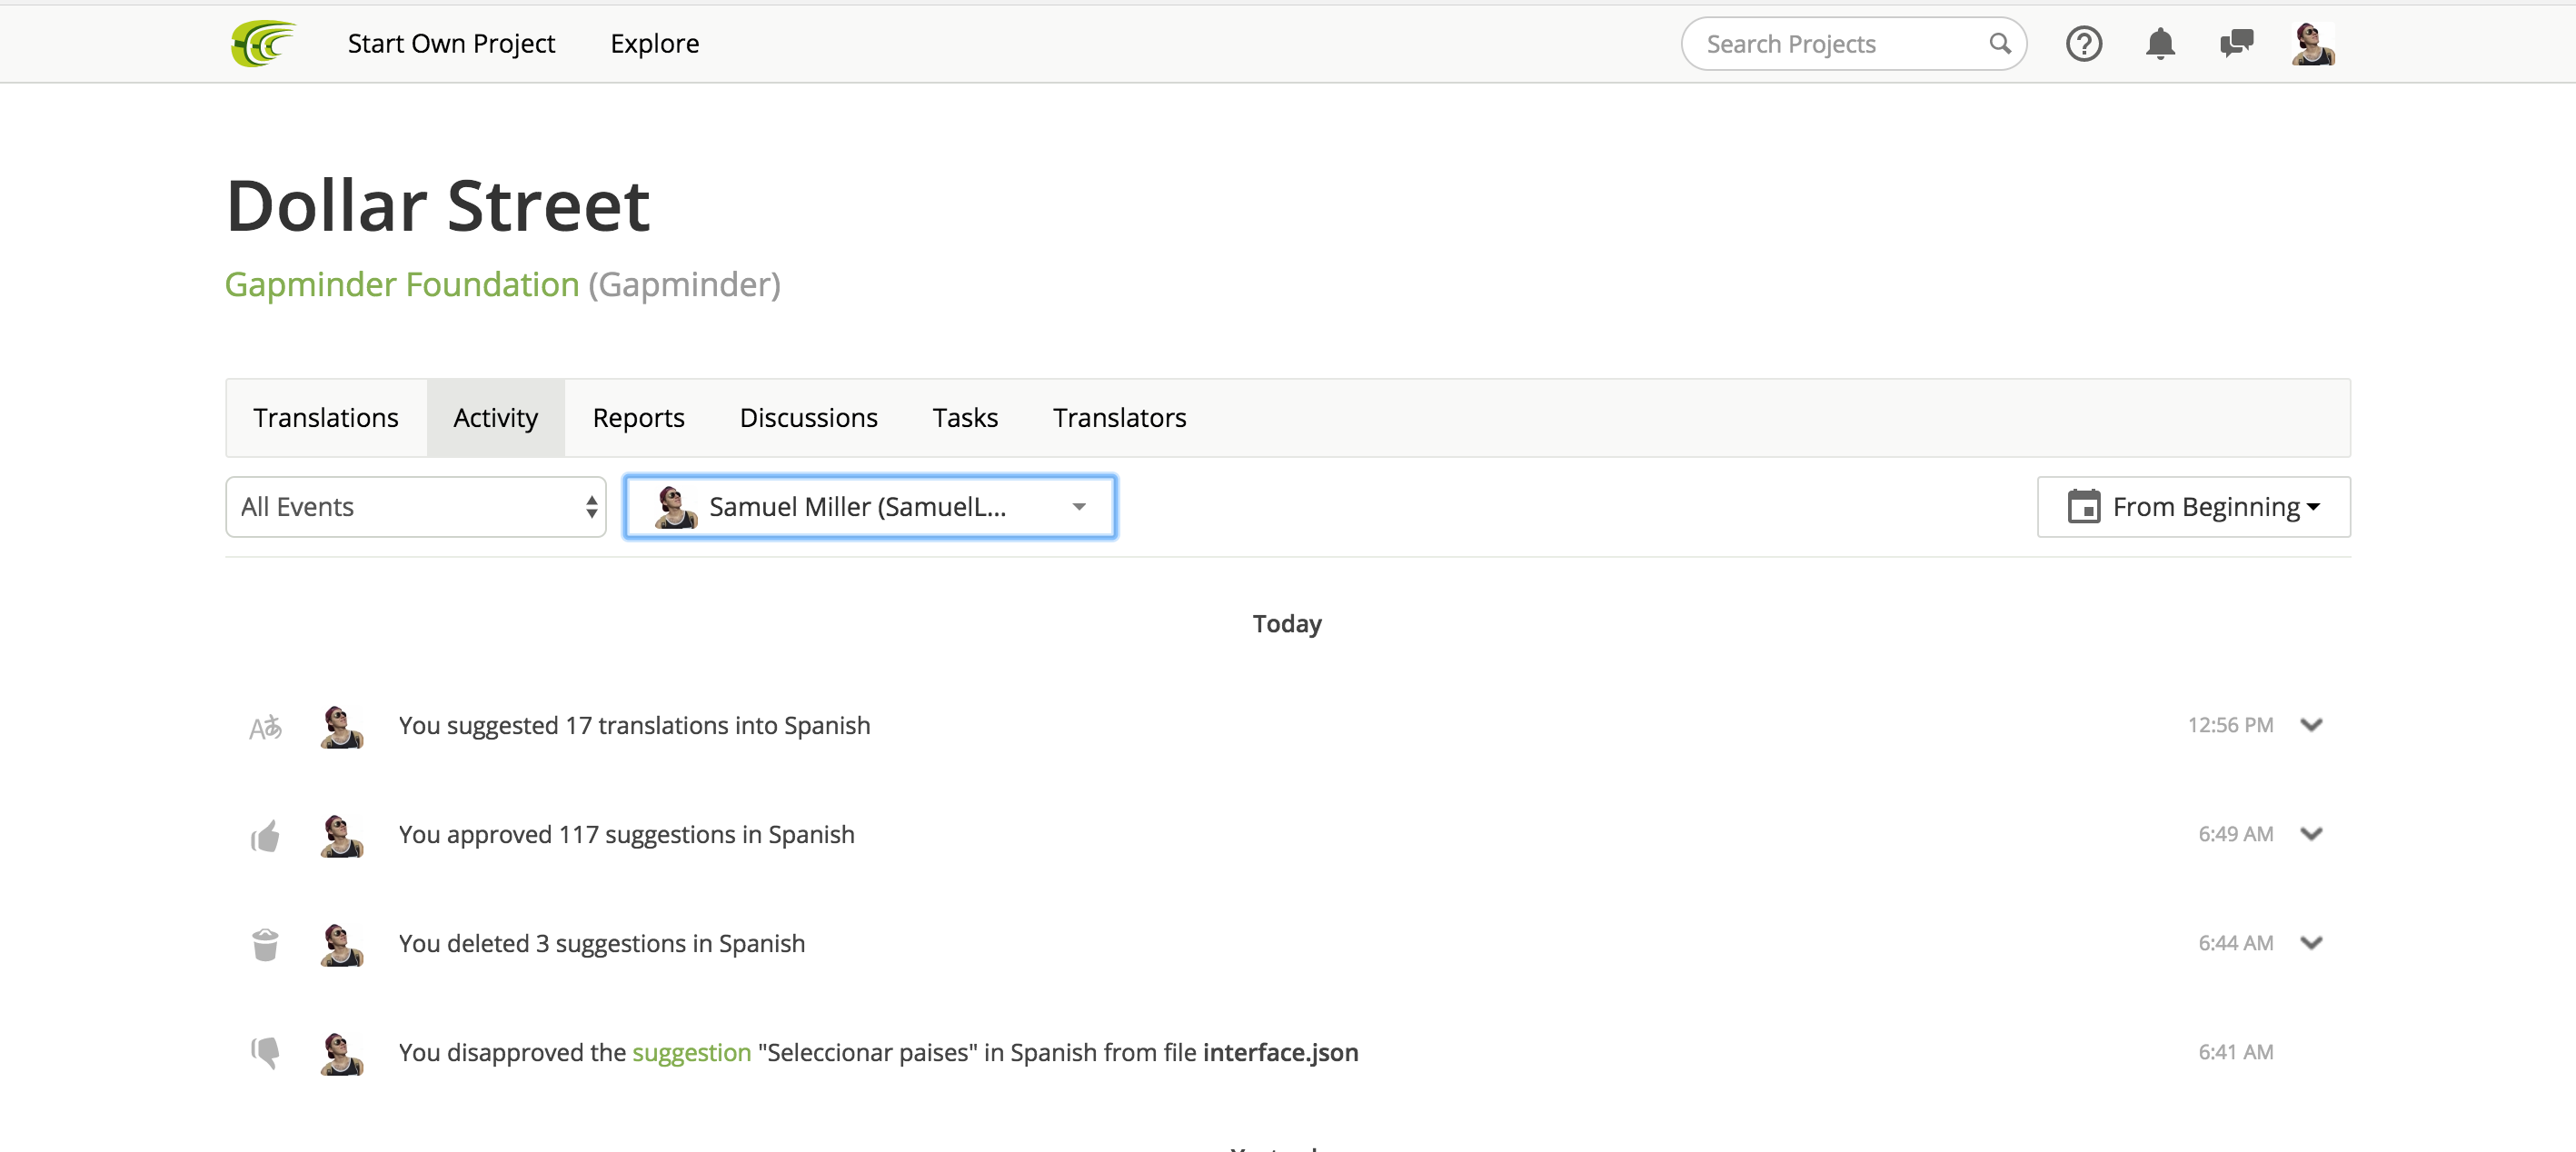Image resolution: width=2576 pixels, height=1152 pixels.
Task: Follow the green suggestion link
Action: point(691,1053)
